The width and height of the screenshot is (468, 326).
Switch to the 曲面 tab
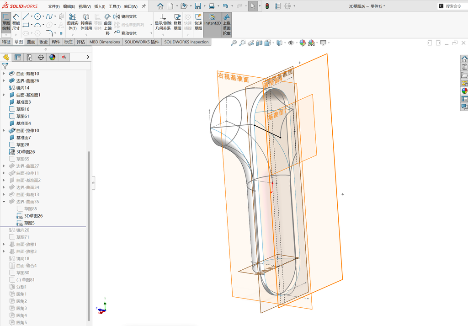point(31,42)
